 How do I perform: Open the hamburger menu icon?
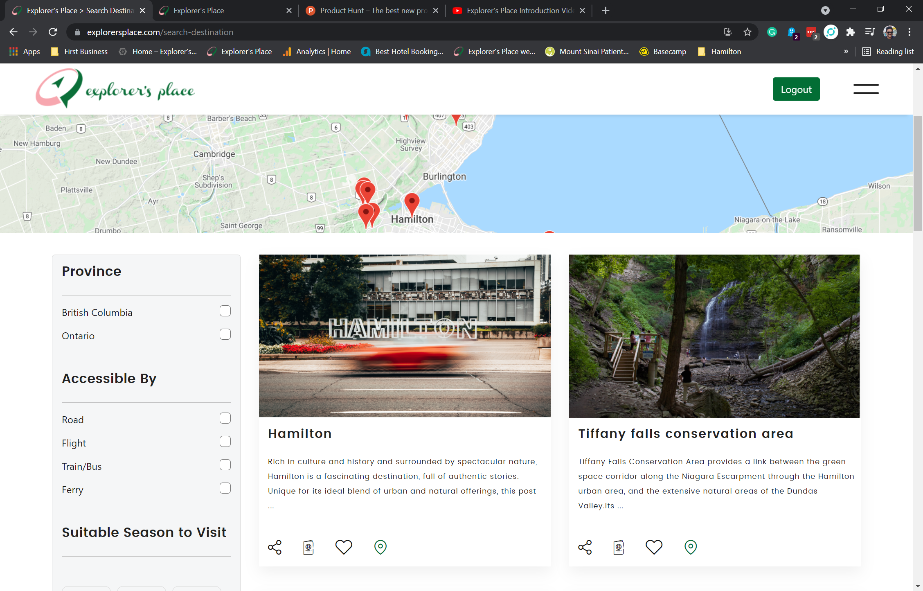[x=866, y=89]
